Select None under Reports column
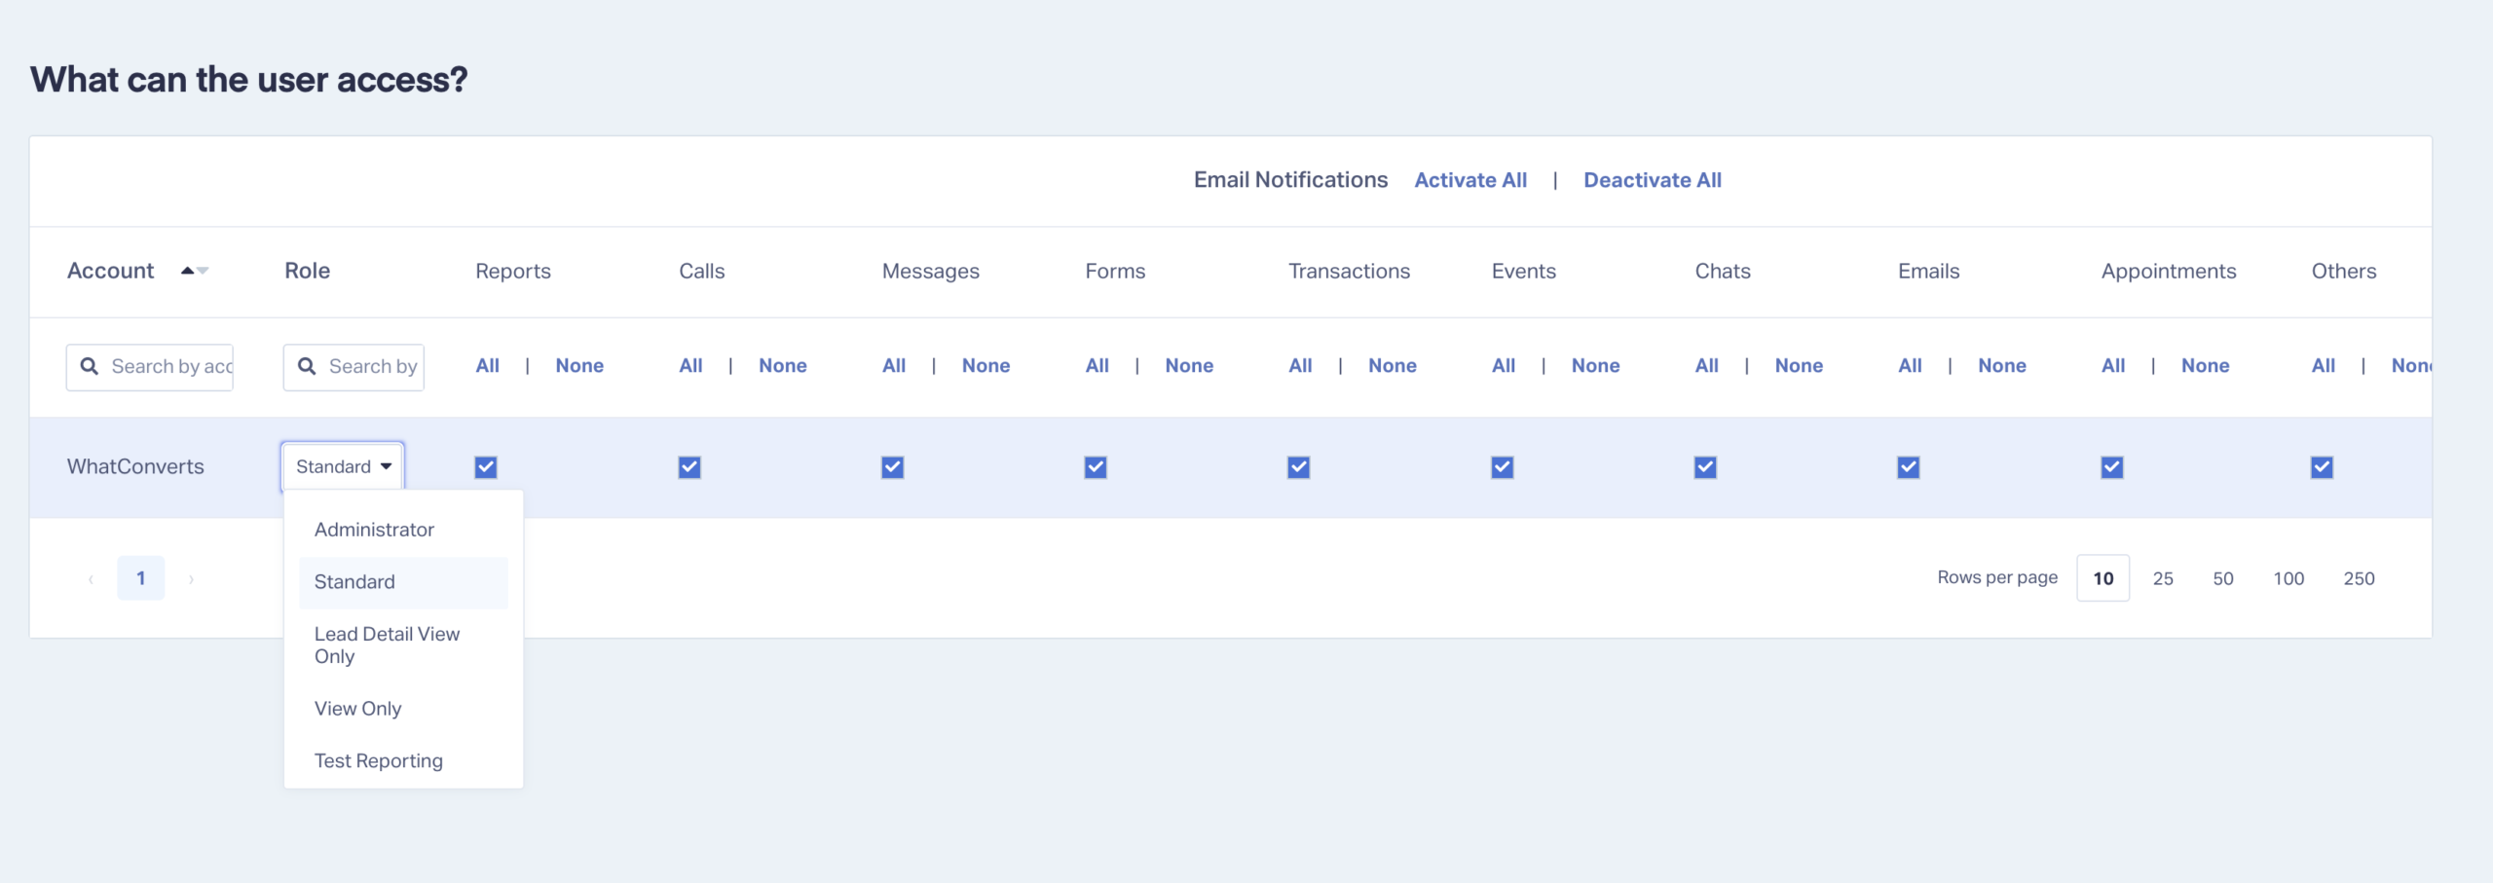This screenshot has height=883, width=2493. click(579, 366)
